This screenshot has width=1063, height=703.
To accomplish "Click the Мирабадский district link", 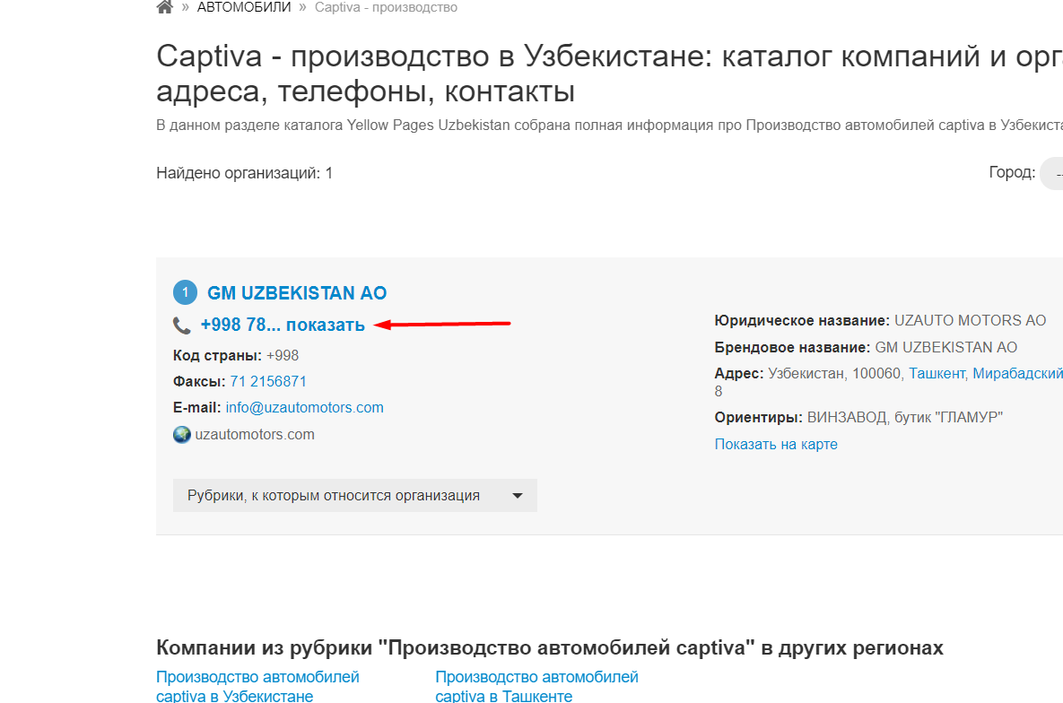I will tap(1017, 374).
